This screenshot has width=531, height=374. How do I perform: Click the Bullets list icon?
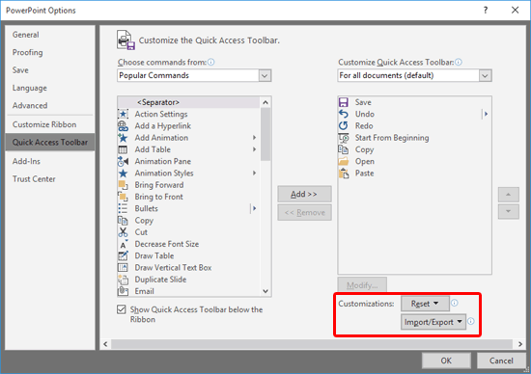pos(123,208)
